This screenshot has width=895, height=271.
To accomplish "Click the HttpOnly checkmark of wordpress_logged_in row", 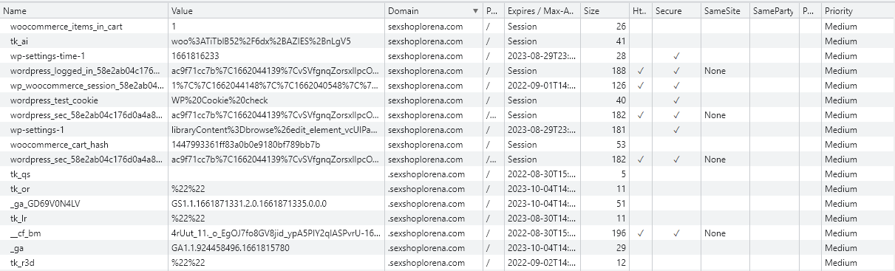I will pos(641,71).
